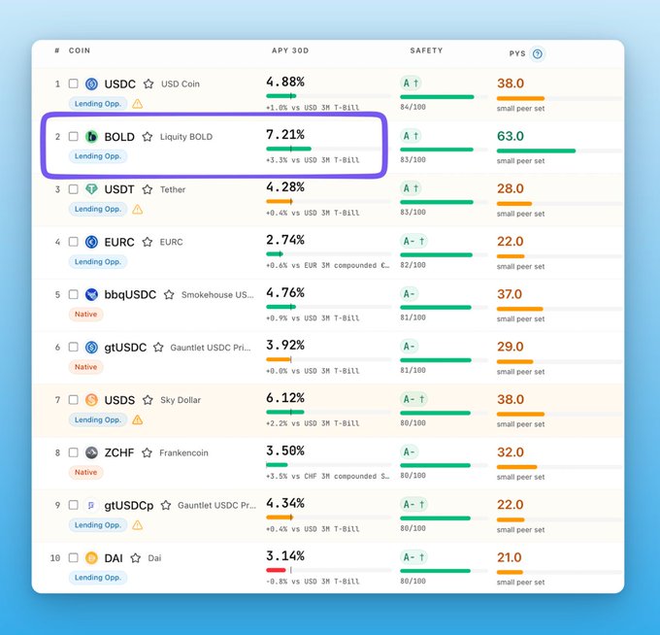Star the DAI coin
Viewport: 660px width, 635px height.
135,558
